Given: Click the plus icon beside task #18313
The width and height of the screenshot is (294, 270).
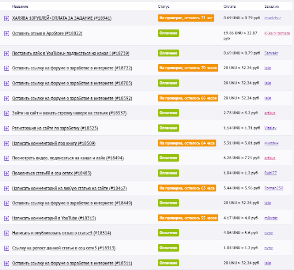Looking at the screenshot, I should (x=6, y=248).
